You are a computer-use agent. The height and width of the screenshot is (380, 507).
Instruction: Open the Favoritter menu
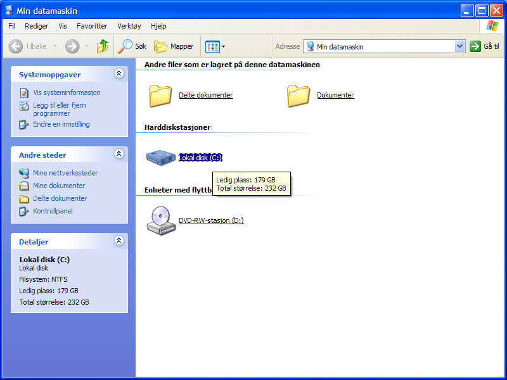tap(92, 26)
